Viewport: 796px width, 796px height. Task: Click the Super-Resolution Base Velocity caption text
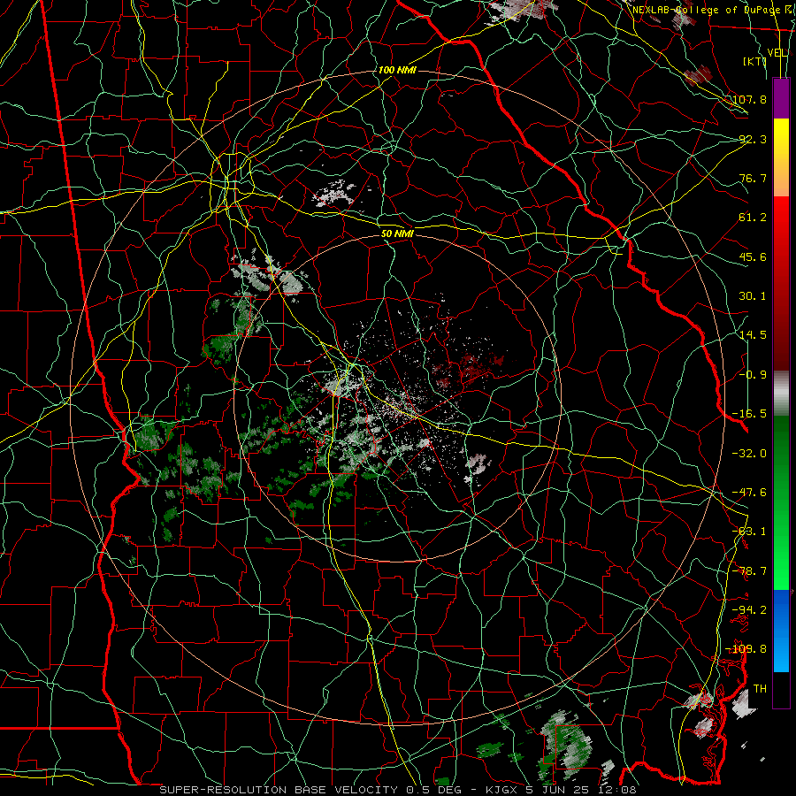pos(397,790)
